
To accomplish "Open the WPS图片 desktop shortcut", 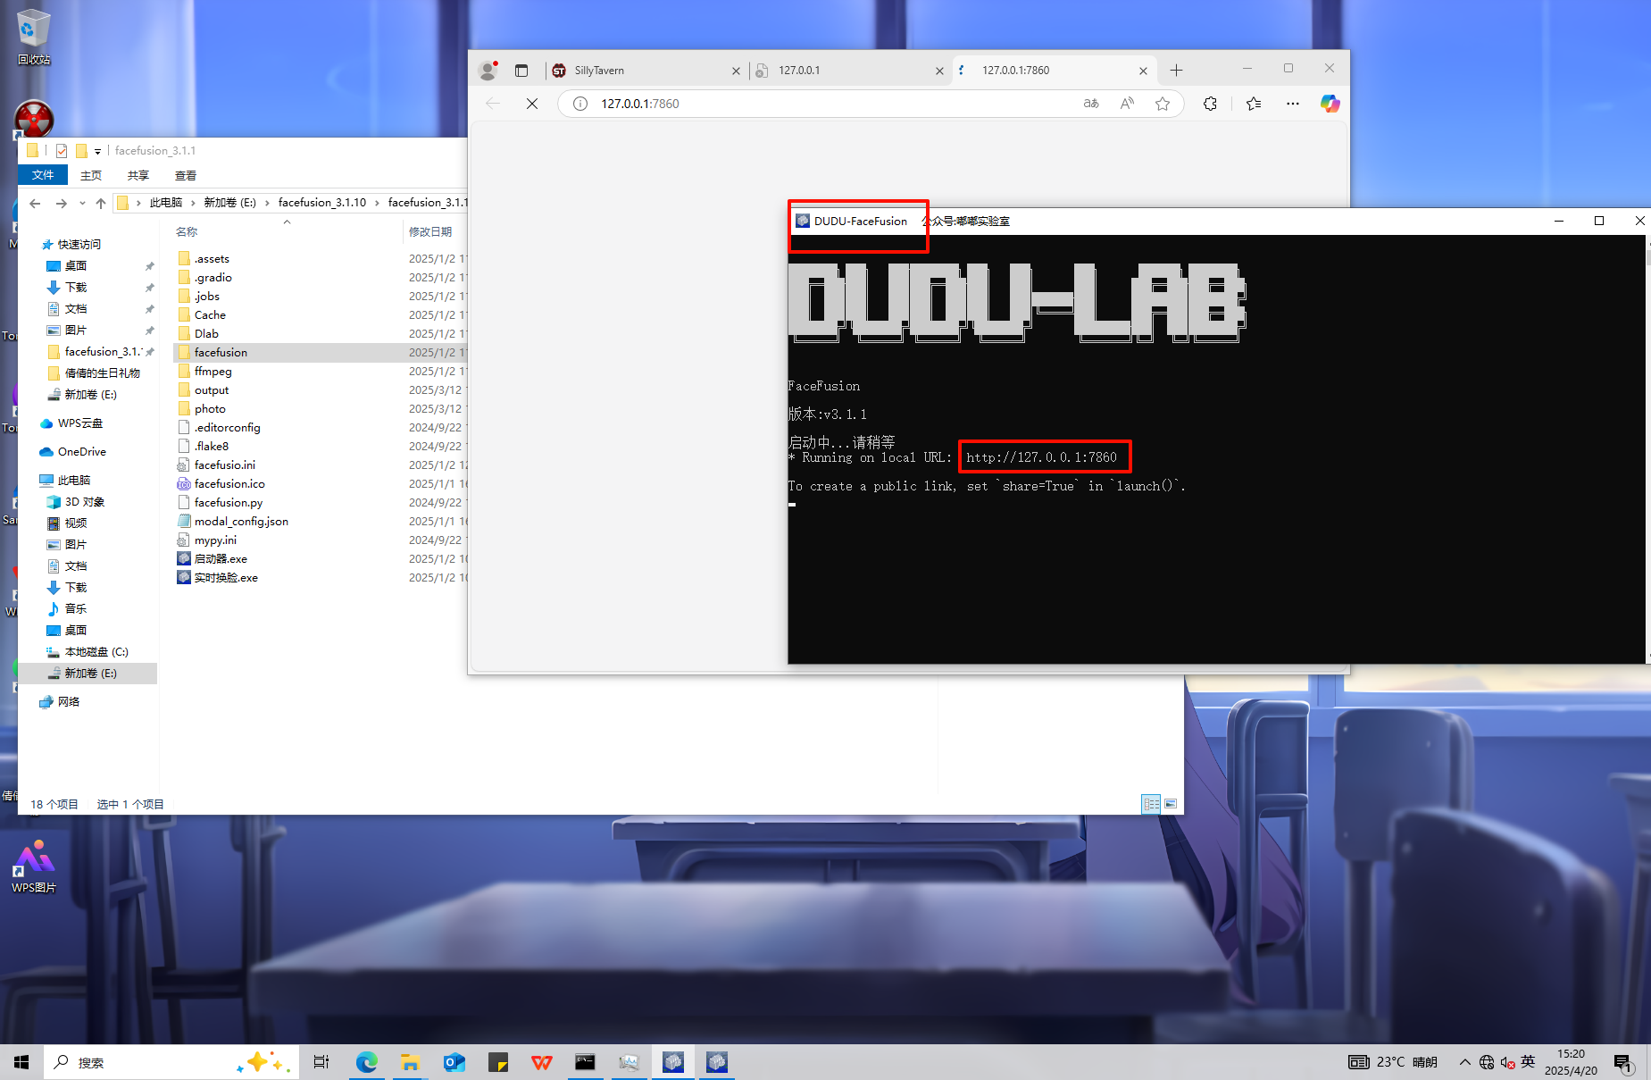I will [x=34, y=867].
